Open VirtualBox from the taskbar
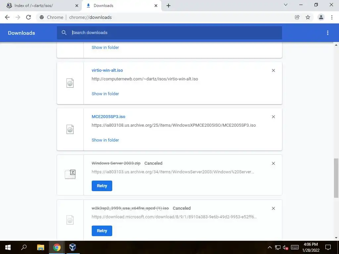The height and width of the screenshot is (254, 339). (73, 247)
